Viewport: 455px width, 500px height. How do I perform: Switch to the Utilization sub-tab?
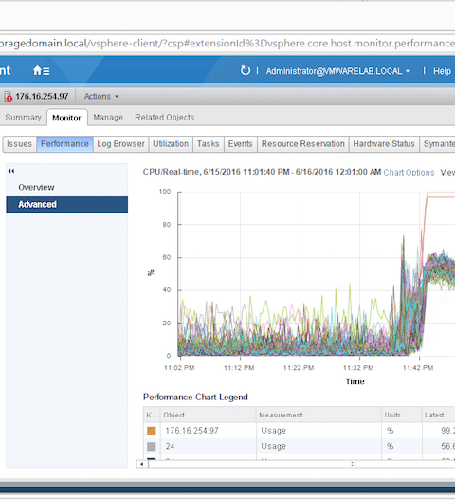point(171,144)
